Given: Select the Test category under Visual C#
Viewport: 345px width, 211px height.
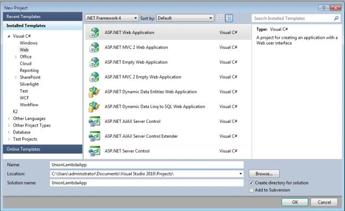Looking at the screenshot, I should tap(24, 91).
